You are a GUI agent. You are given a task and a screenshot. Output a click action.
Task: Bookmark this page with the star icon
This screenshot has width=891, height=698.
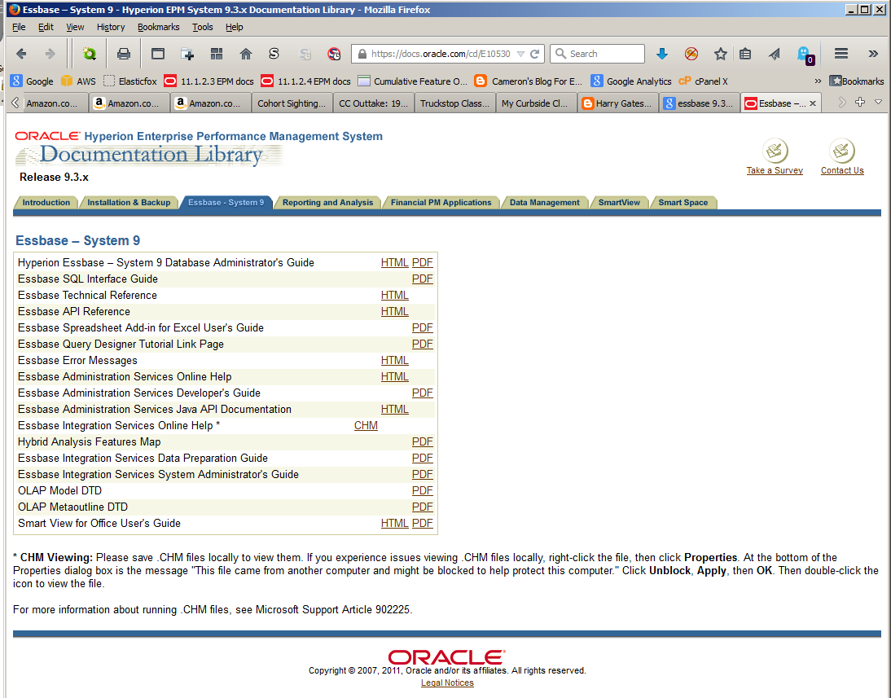(721, 54)
